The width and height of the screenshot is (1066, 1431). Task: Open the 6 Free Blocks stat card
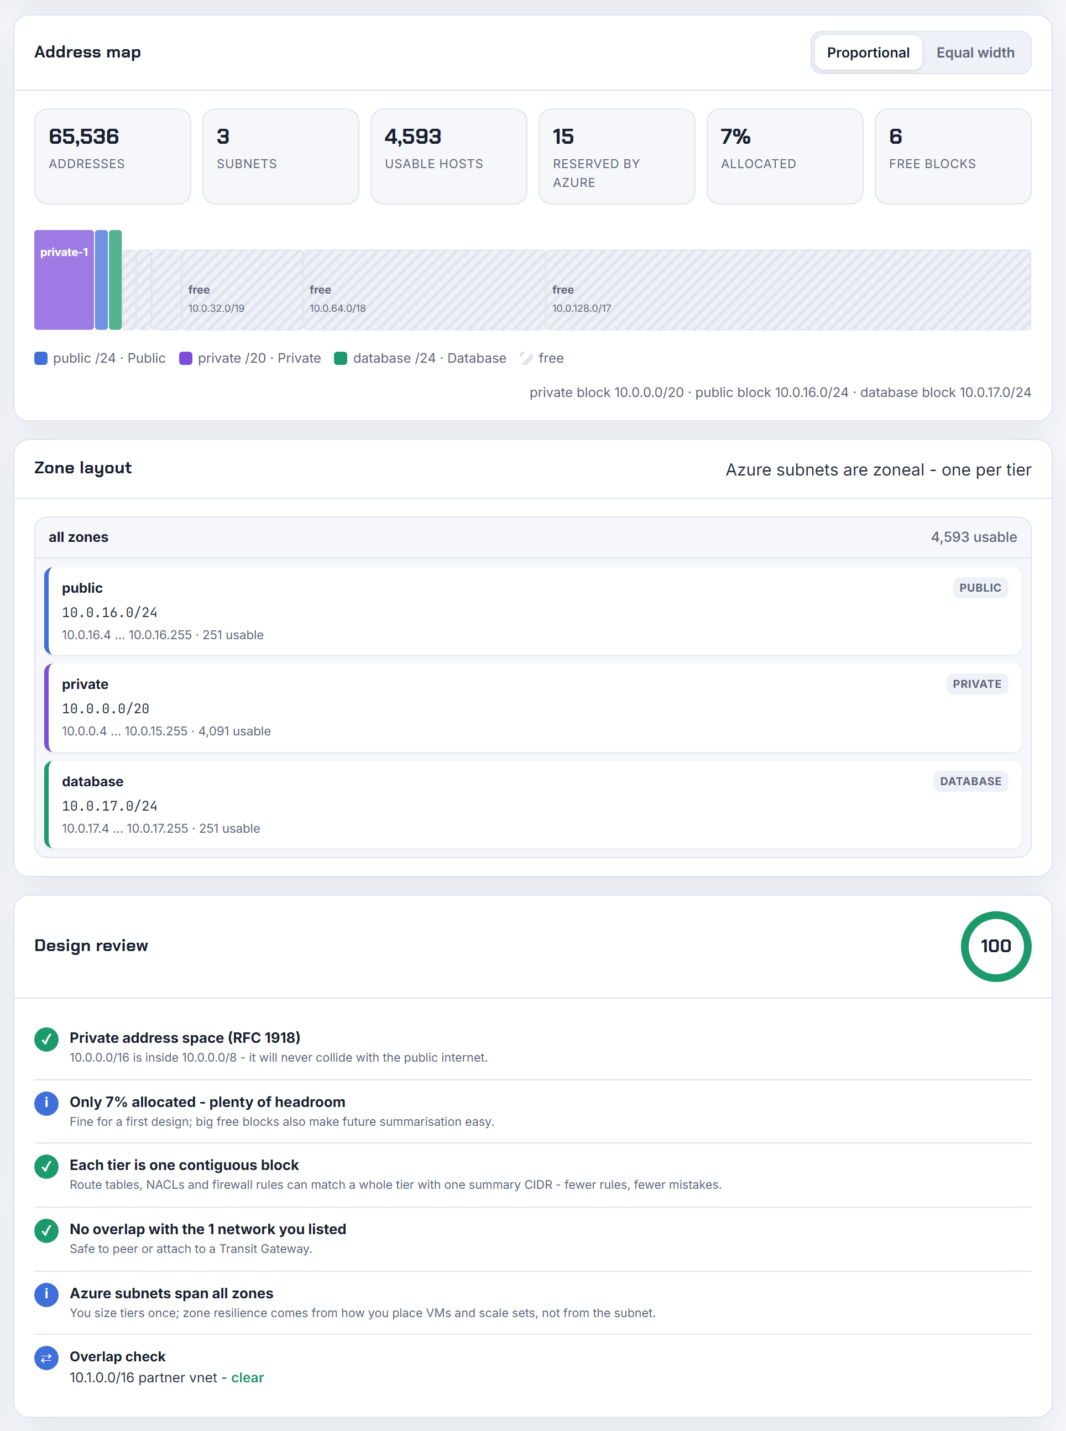coord(953,156)
